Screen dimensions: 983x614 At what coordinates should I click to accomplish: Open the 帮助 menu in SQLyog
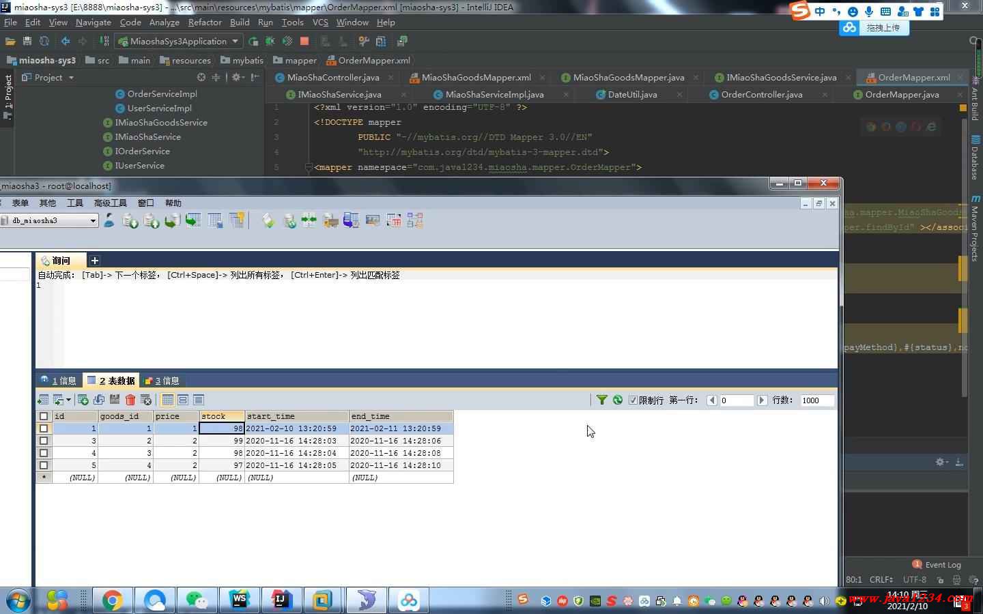pyautogui.click(x=173, y=203)
